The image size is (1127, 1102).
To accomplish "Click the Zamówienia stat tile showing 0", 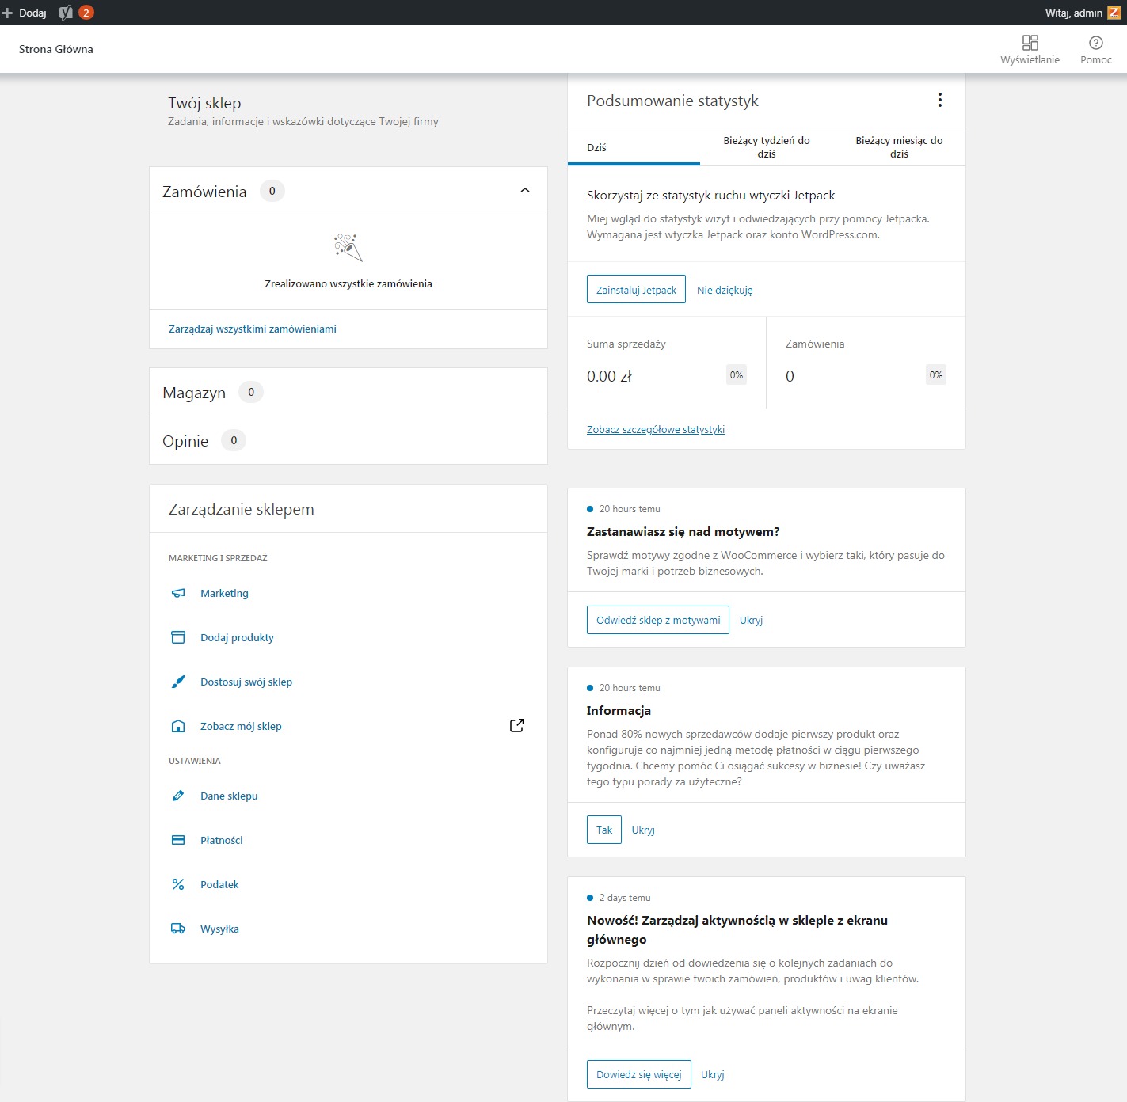I will click(x=866, y=363).
